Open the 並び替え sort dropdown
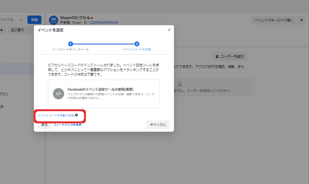Screen dimensions: 309x184 click(21, 30)
